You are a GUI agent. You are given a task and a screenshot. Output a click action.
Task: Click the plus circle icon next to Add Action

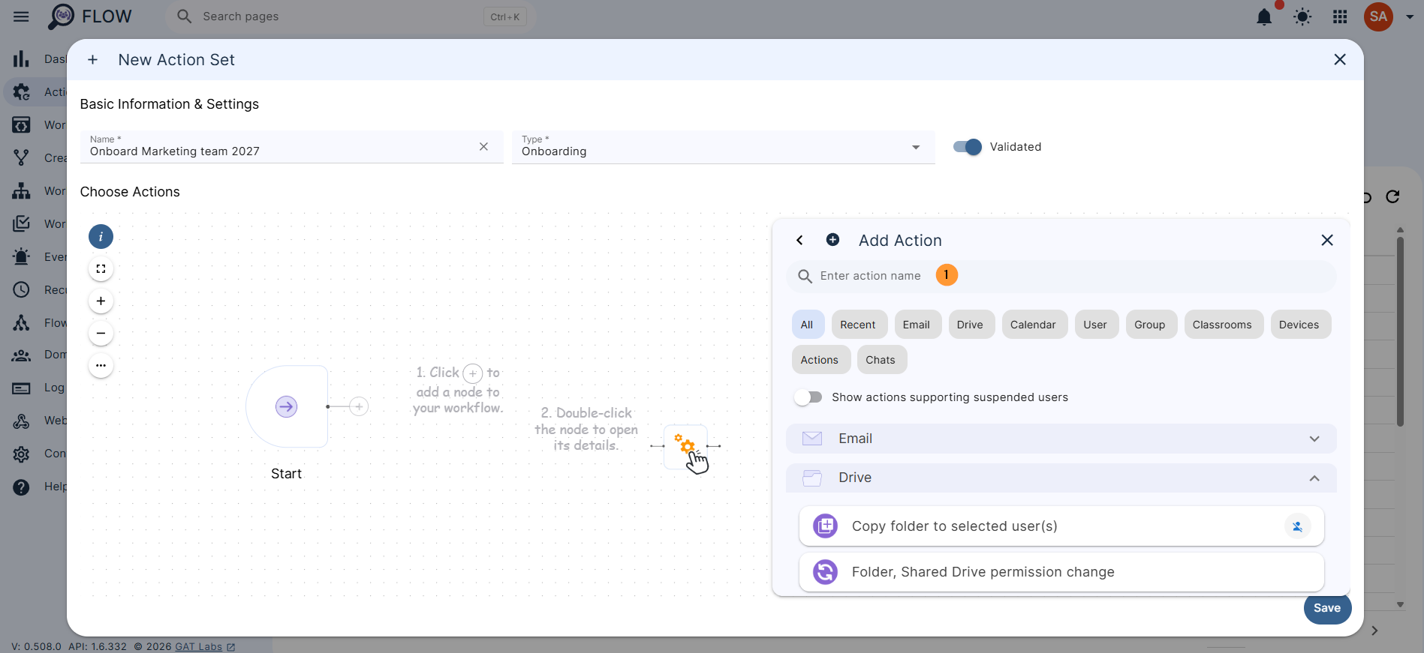(832, 240)
